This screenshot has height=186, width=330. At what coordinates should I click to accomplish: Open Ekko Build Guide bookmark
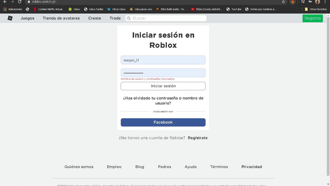coord(171,9)
